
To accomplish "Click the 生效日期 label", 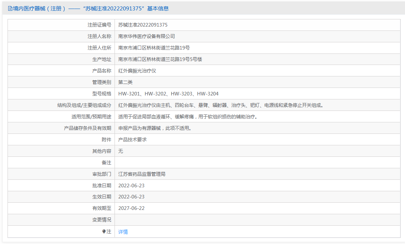I will 102,197.
